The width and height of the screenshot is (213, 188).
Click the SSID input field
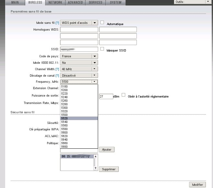point(79,49)
